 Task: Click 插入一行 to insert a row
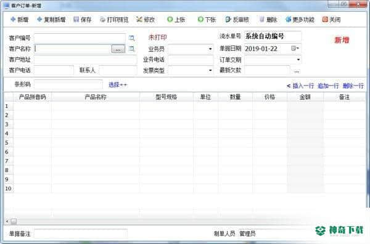tap(303, 86)
